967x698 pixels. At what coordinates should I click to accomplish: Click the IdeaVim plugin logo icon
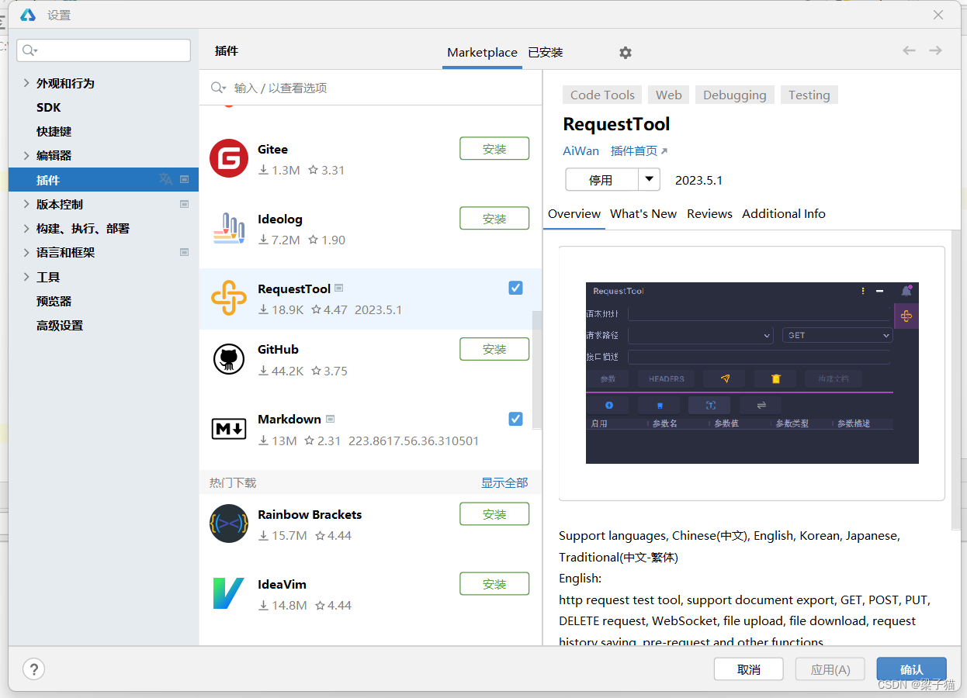coord(229,593)
